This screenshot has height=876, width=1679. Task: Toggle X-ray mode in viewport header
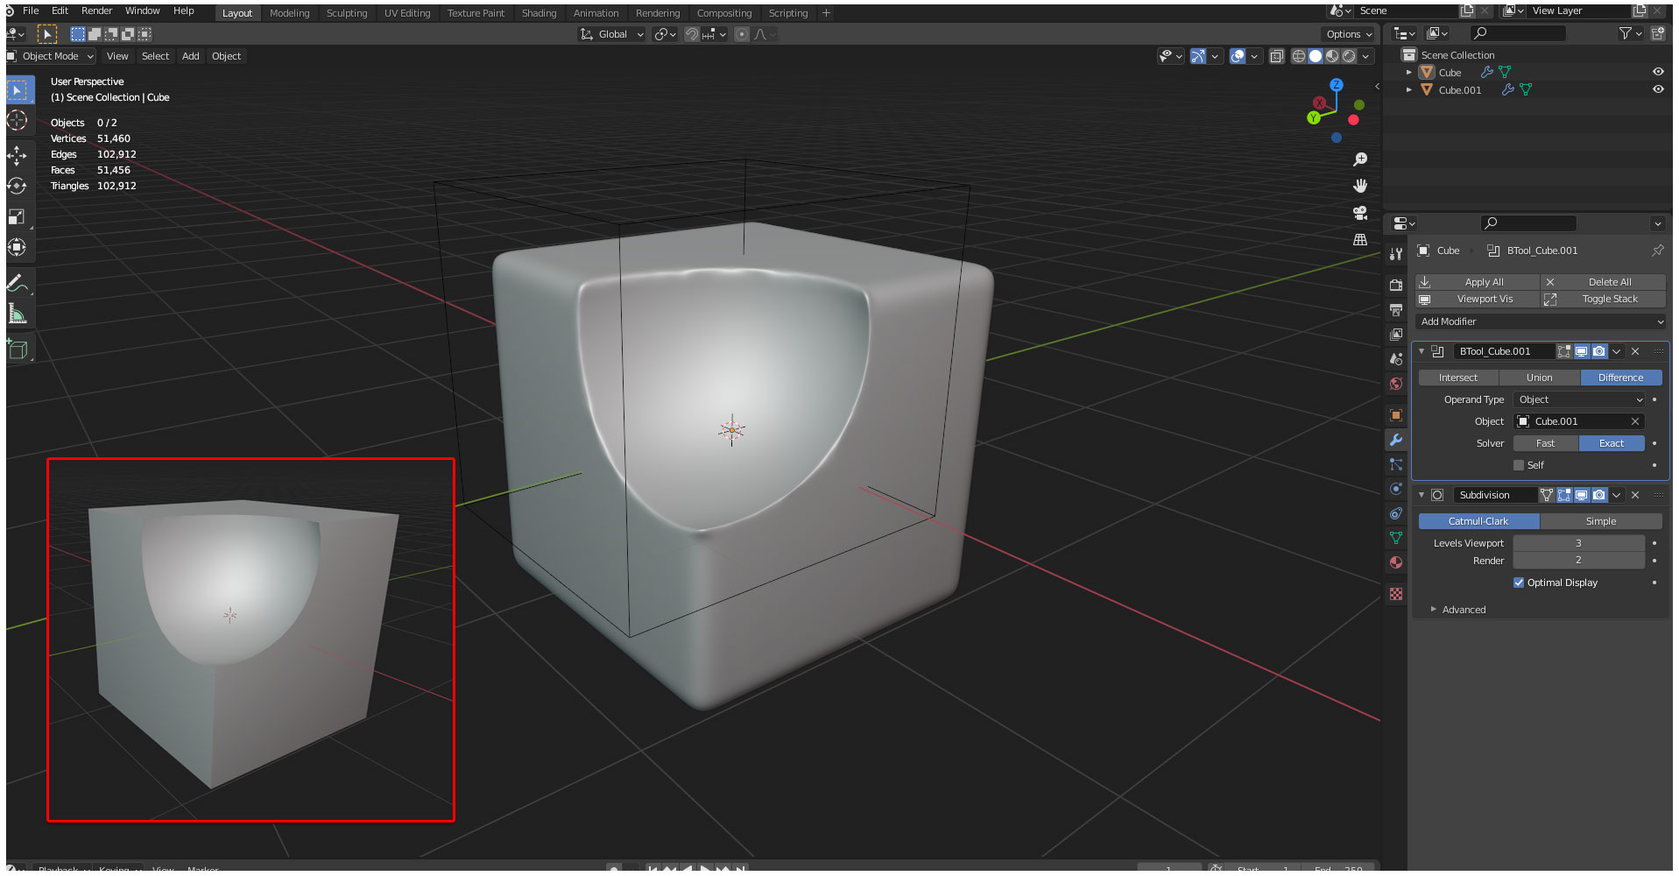pyautogui.click(x=1277, y=56)
